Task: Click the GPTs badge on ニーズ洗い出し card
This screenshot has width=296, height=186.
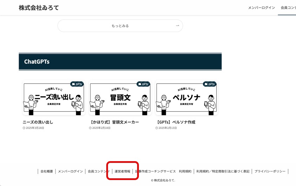Action: click(77, 84)
